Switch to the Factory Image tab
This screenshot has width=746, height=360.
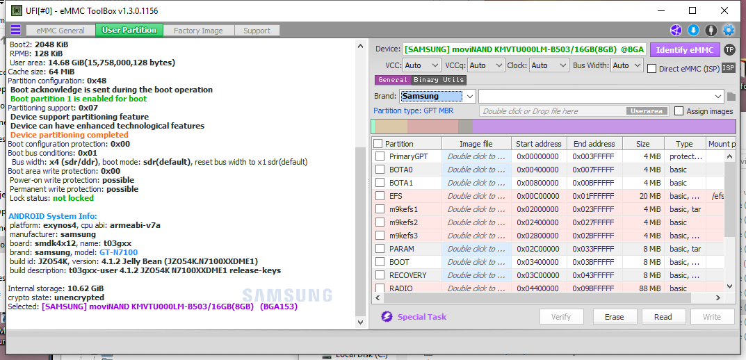point(198,31)
